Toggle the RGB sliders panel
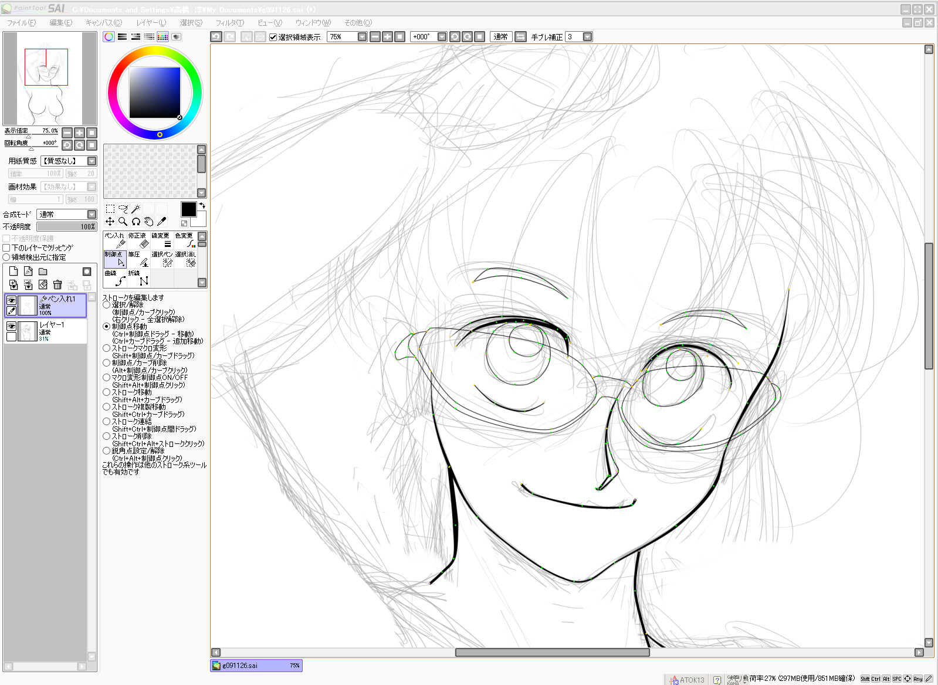 click(x=122, y=36)
